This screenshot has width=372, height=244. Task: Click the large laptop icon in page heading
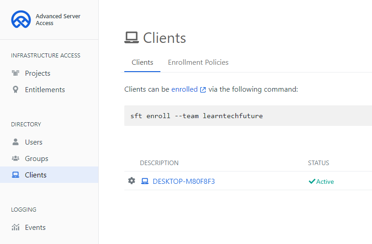pyautogui.click(x=132, y=37)
